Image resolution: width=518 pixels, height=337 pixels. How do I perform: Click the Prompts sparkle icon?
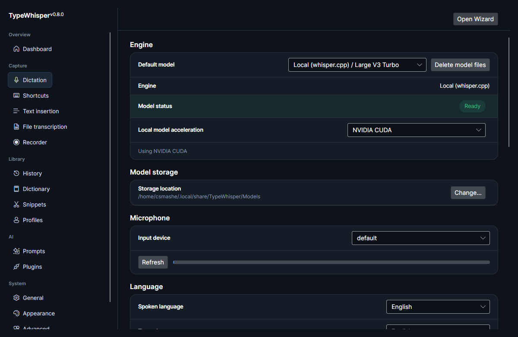point(16,251)
